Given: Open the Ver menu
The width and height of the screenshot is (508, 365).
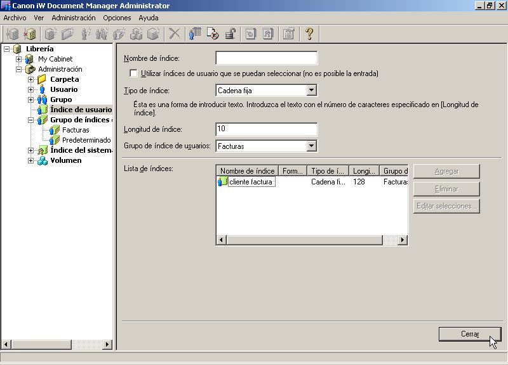Looking at the screenshot, I should (x=39, y=18).
